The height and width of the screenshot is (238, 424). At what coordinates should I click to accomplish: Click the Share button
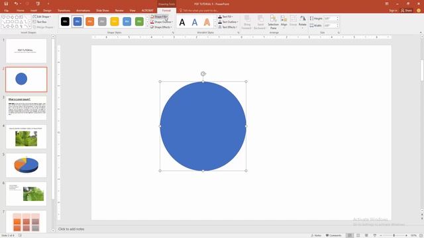coord(406,11)
